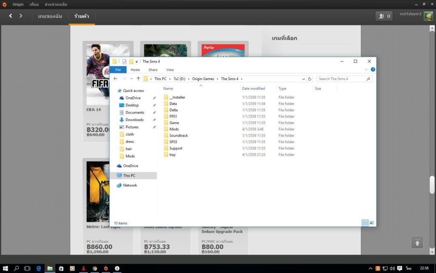Viewport: 436px width, 273px height.
Task: Open the volume control in the system tray
Action: point(392,269)
